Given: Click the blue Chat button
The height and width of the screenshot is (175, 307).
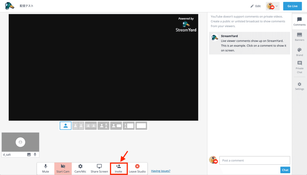Looking at the screenshot, I should [x=285, y=170].
